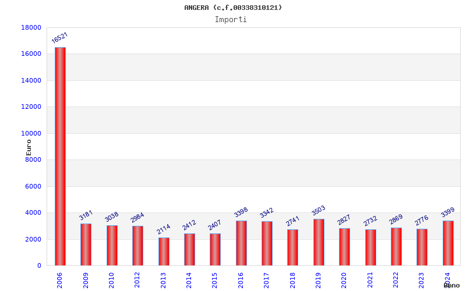Click the 2000 y-axis tick label

click(33, 239)
